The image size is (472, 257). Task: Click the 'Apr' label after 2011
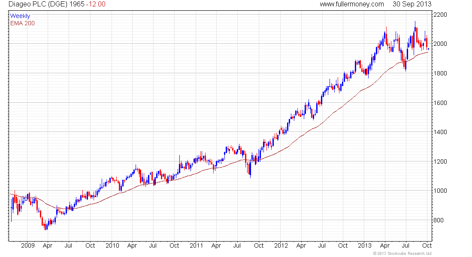(216, 246)
